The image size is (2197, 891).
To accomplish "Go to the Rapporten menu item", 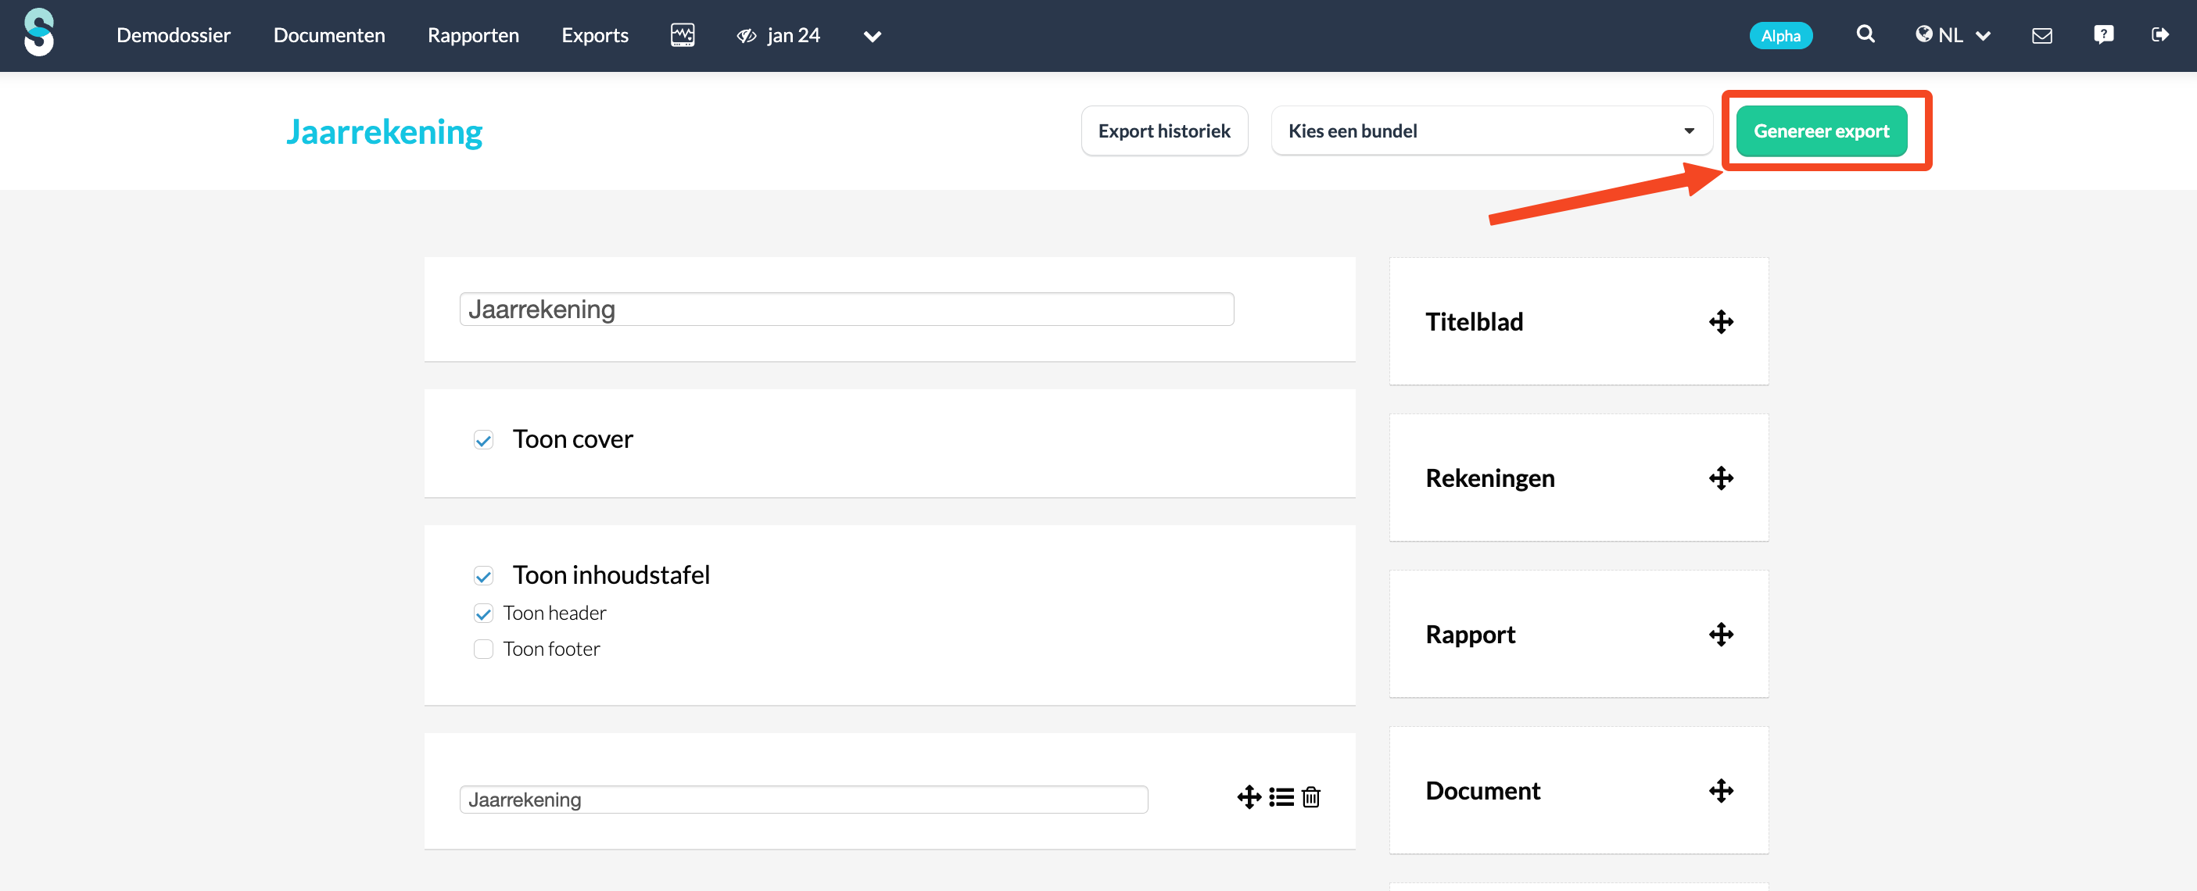I will tap(472, 35).
